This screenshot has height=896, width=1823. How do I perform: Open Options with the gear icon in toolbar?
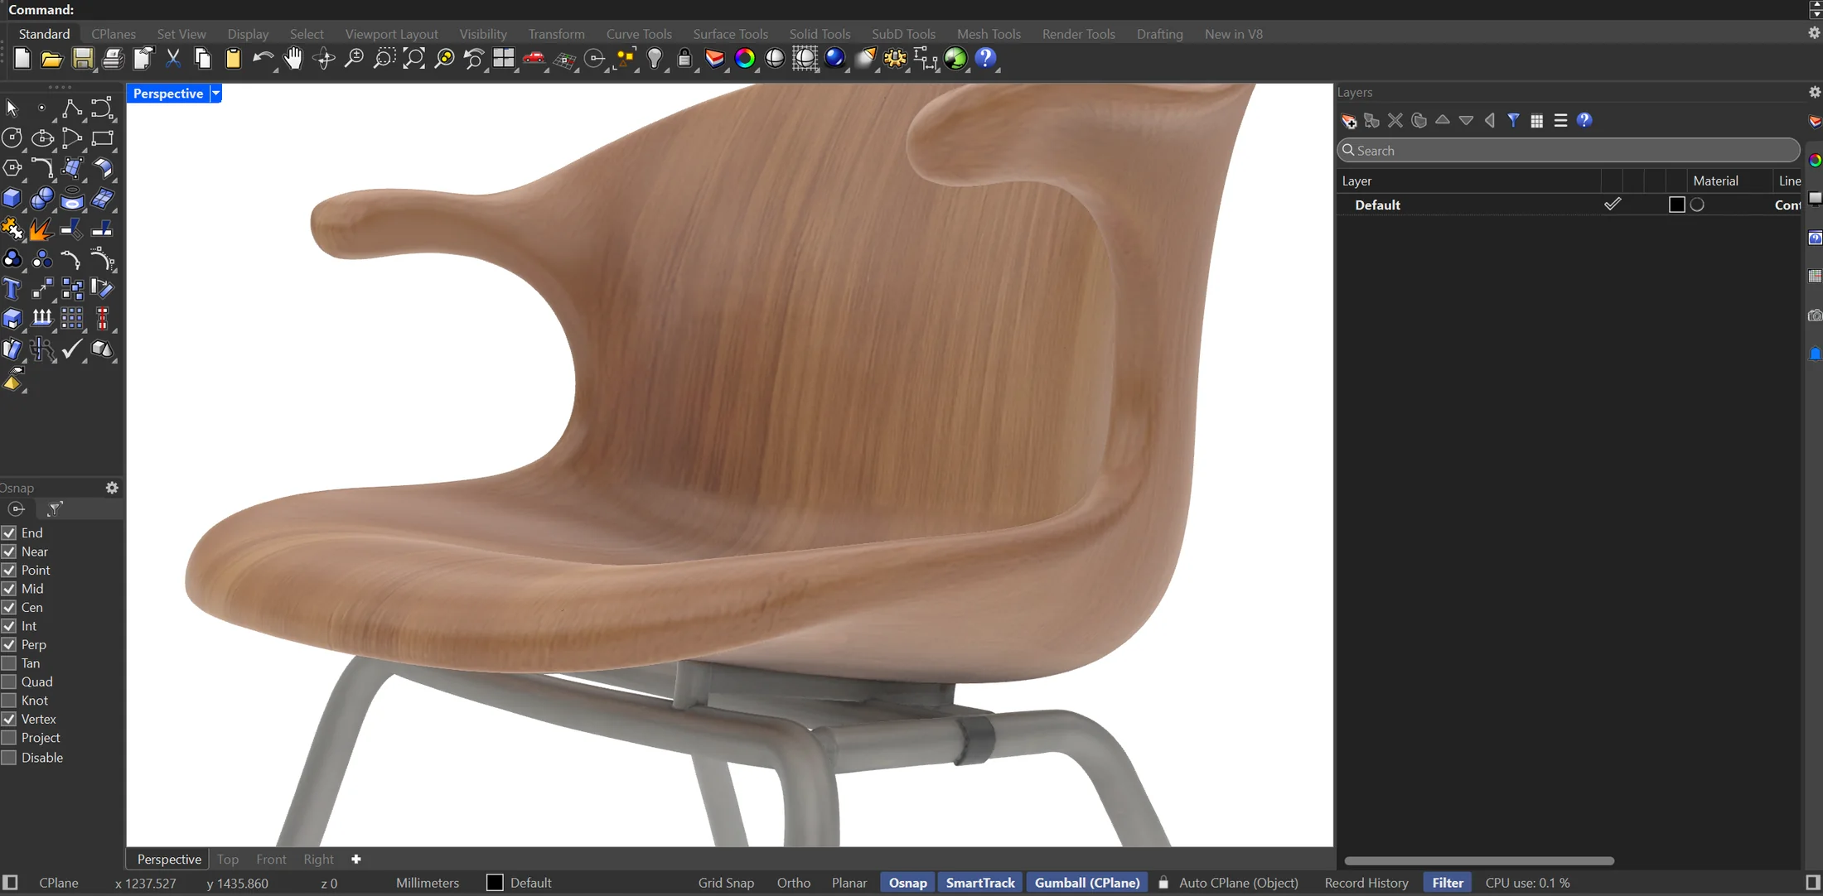(x=896, y=59)
